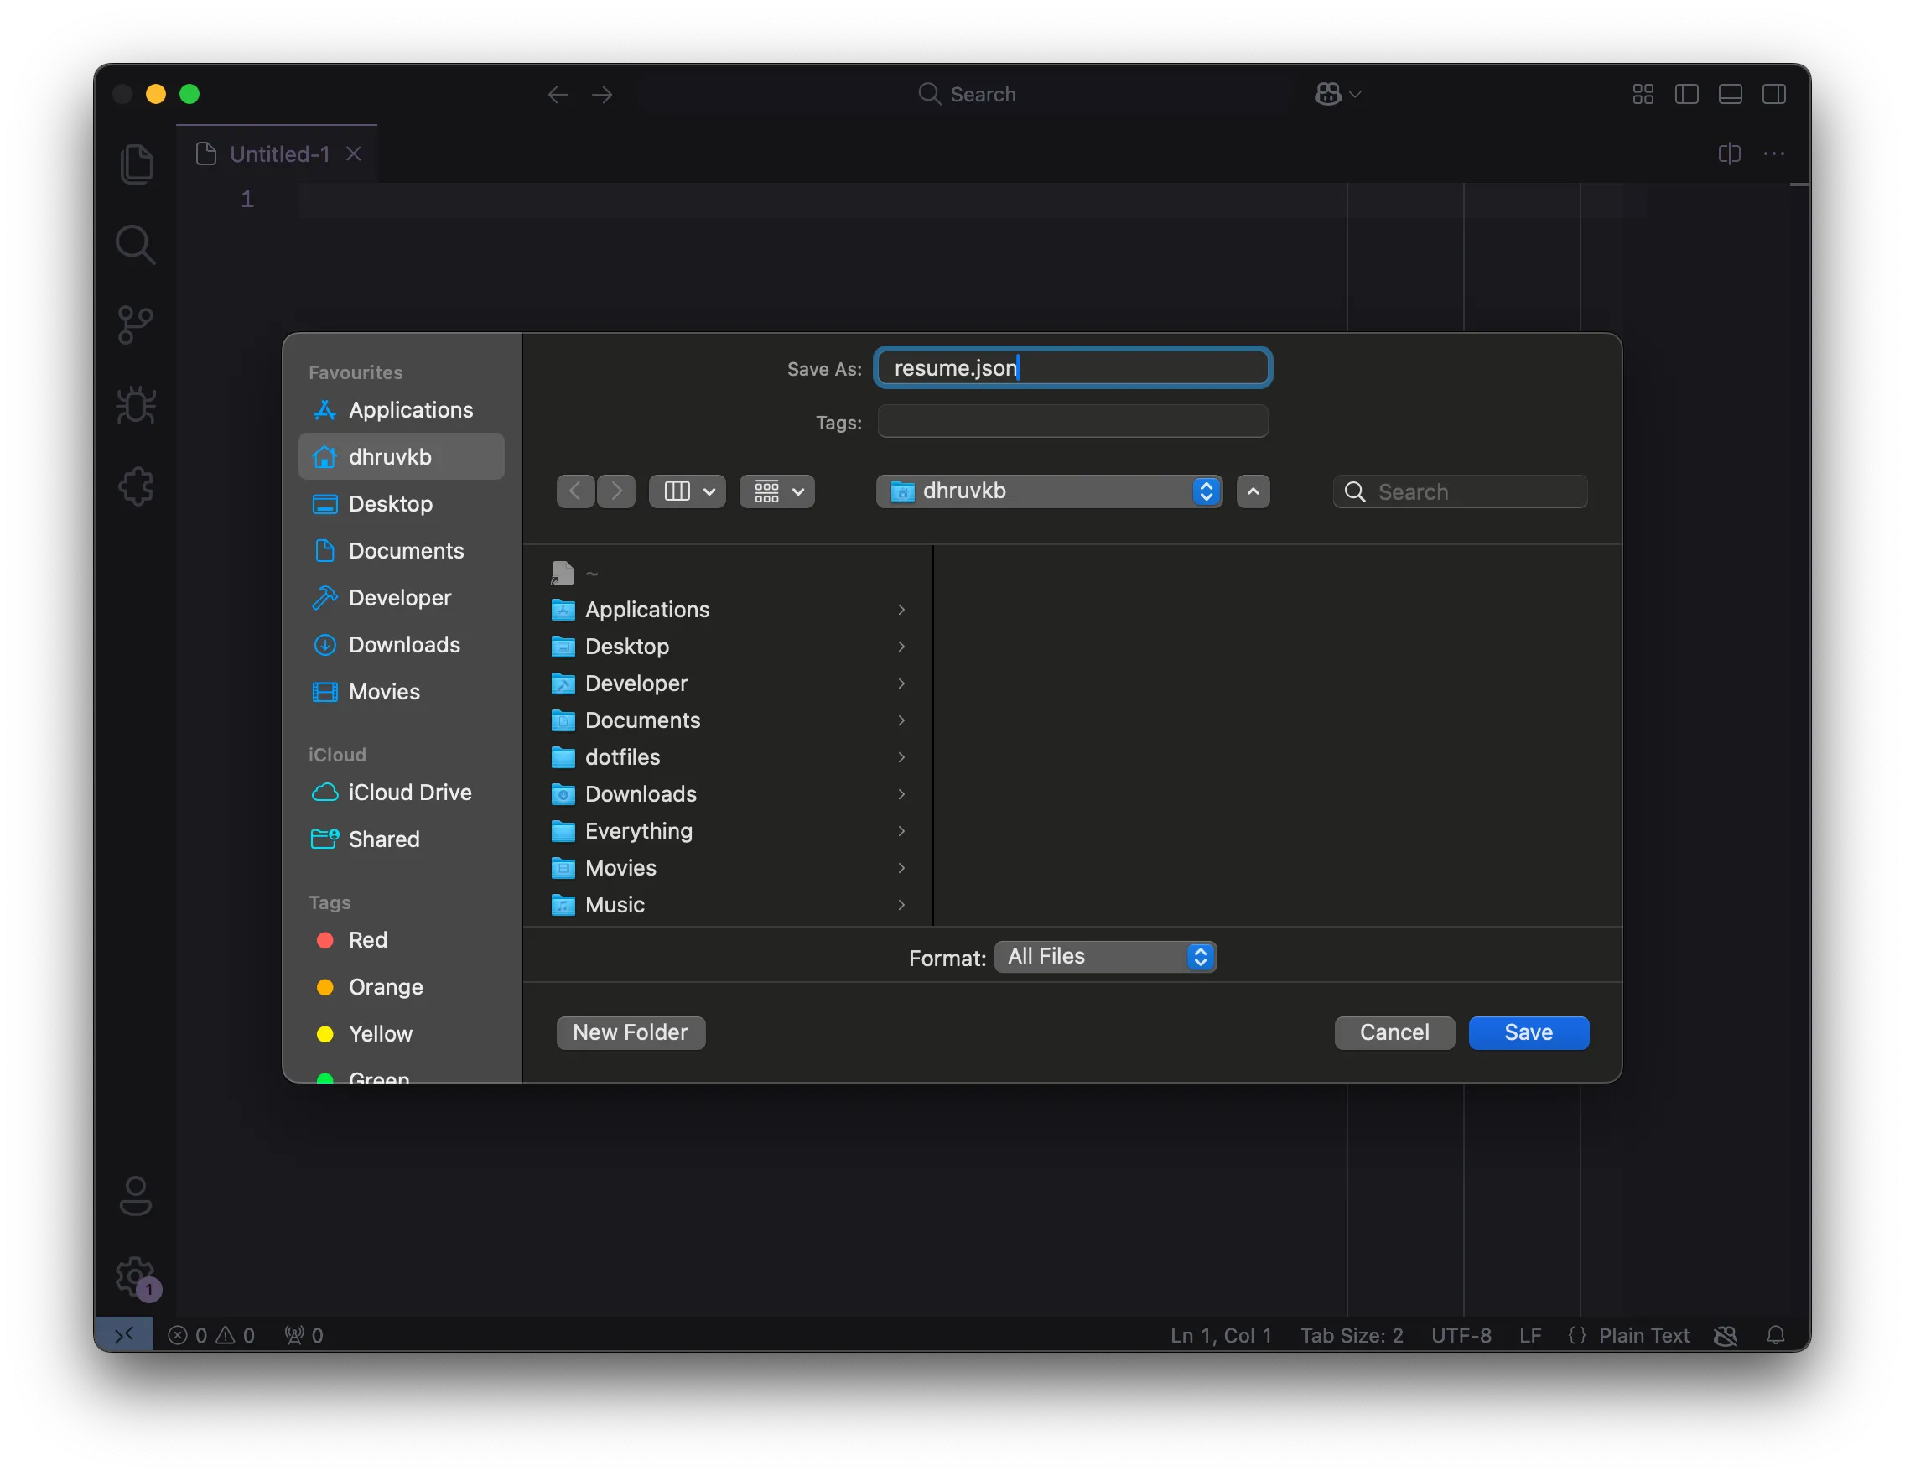1905x1476 pixels.
Task: Click the Accounts icon in the activity bar
Action: [136, 1196]
